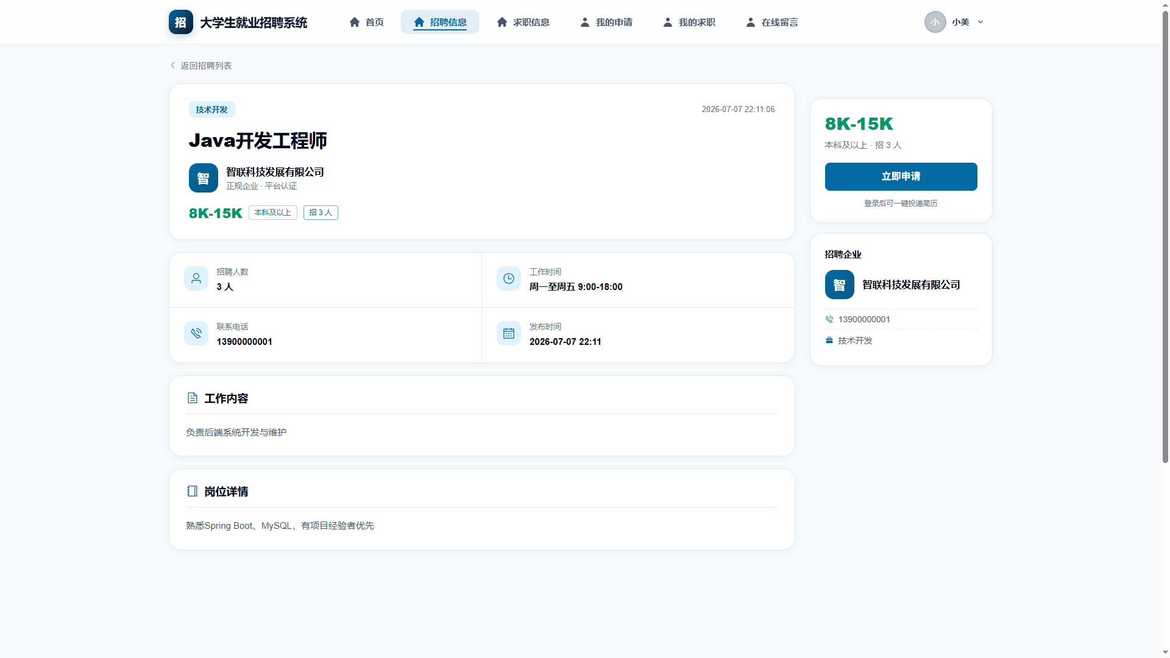Click the 岗位详情 notebook icon
The width and height of the screenshot is (1170, 658).
click(x=193, y=491)
